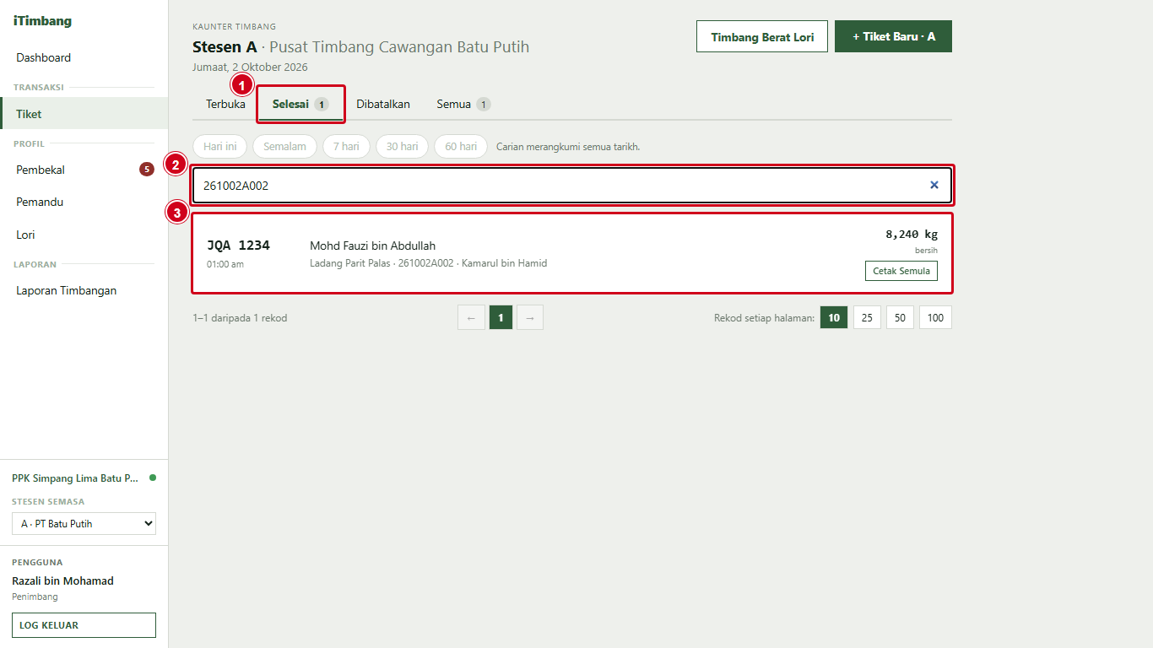Click the iTimbang logo
Screen dimensions: 1153x648
(42, 21)
